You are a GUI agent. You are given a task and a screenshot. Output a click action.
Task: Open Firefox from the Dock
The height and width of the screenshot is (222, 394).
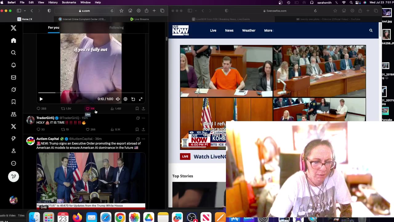click(x=77, y=218)
